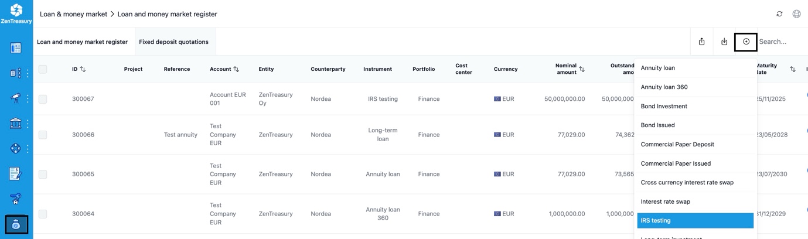Screen dimensions: 808x239
Task: Switch to Loan and money market register tab
Action: (x=82, y=42)
